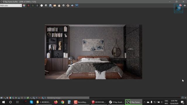Toggle the histogram Levels correction icon

19,98
